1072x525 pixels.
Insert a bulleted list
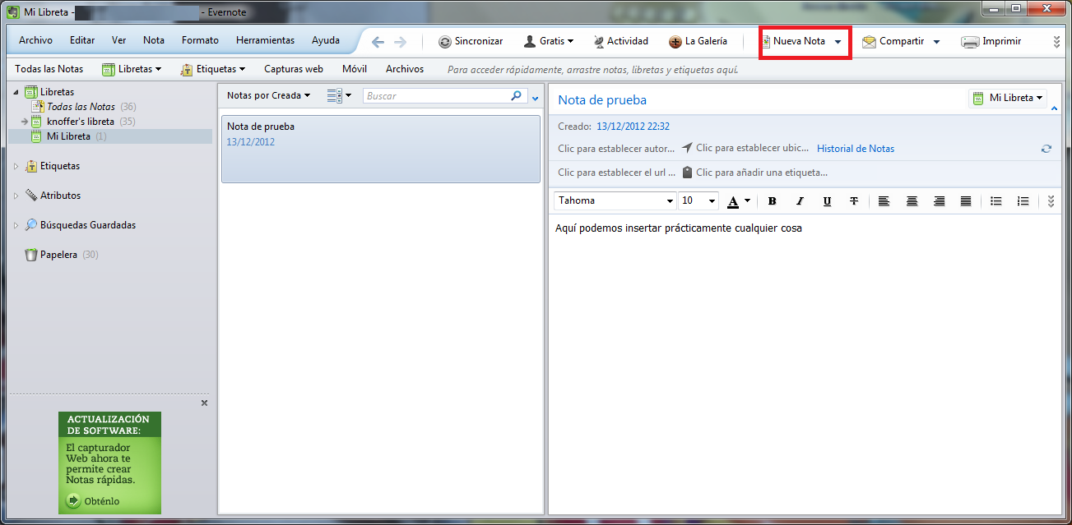pyautogui.click(x=995, y=201)
